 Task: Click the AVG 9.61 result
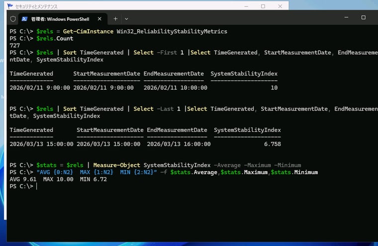(x=23, y=180)
